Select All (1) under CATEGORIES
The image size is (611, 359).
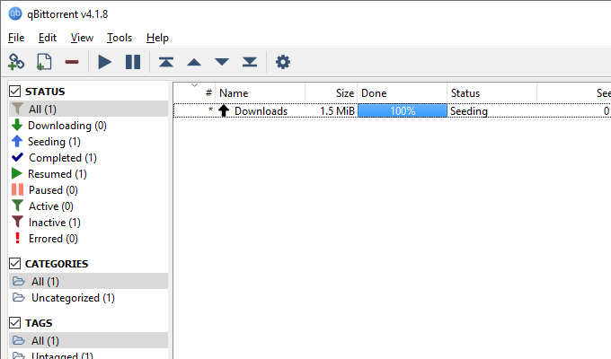coord(88,281)
